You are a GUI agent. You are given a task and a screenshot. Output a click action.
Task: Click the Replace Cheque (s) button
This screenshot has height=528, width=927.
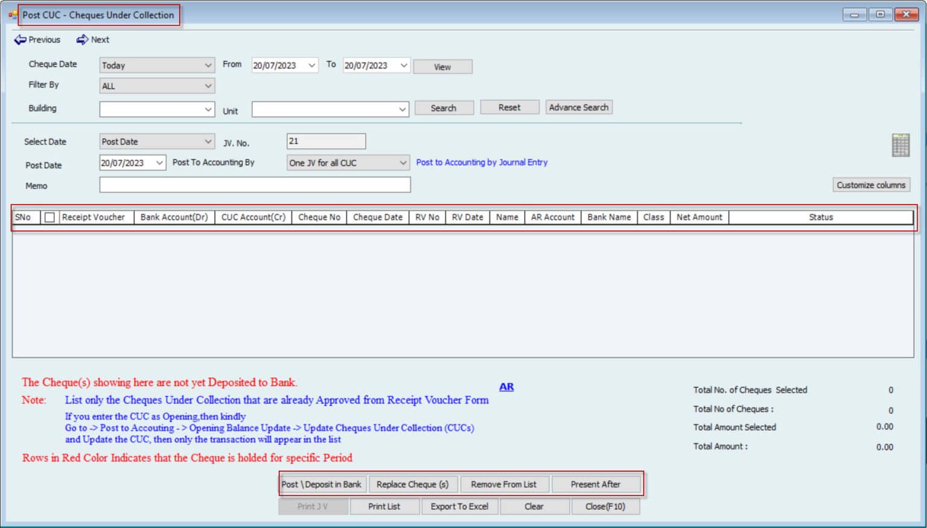413,485
